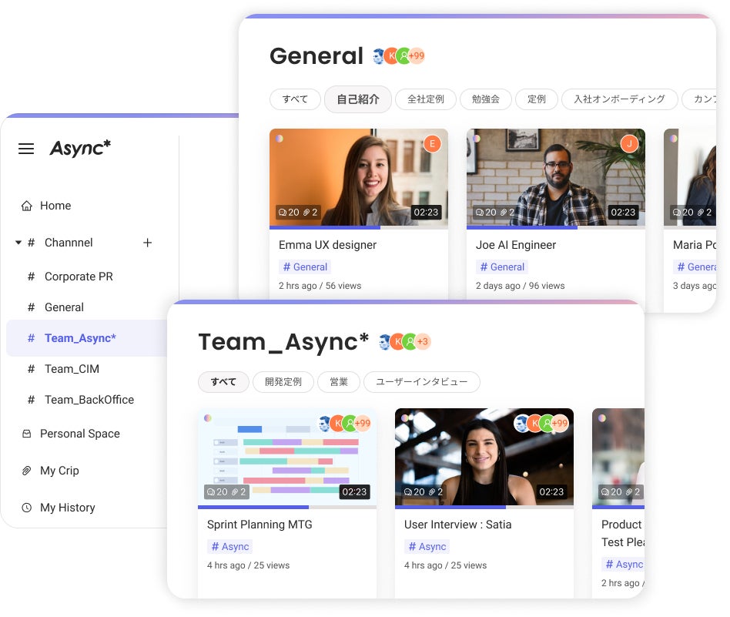This screenshot has height=617, width=730.
Task: Open the Team_CIM channel
Action: (x=72, y=369)
